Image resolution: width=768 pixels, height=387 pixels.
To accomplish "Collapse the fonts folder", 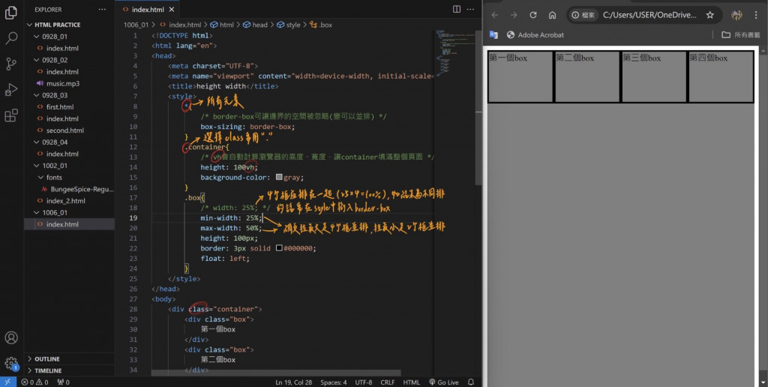I will pos(52,178).
